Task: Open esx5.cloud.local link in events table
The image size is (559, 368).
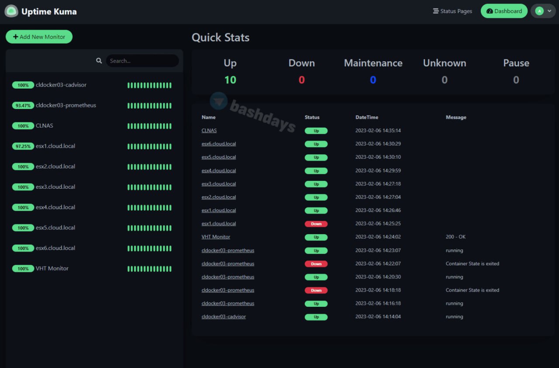Action: 219,157
